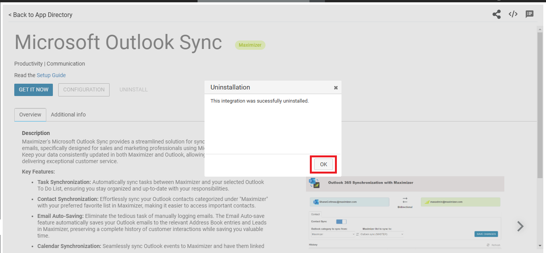546x253 pixels.
Task: Click the "Uninstallation" dialog title
Action: point(230,87)
